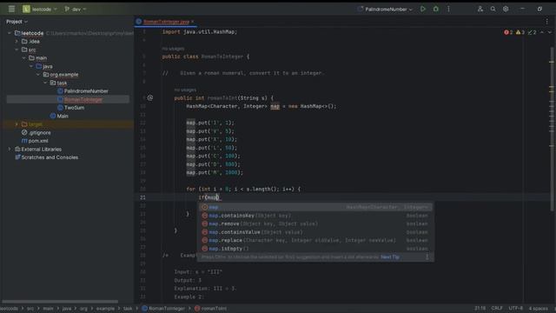Choose the map completion suggestion

[x=314, y=207]
